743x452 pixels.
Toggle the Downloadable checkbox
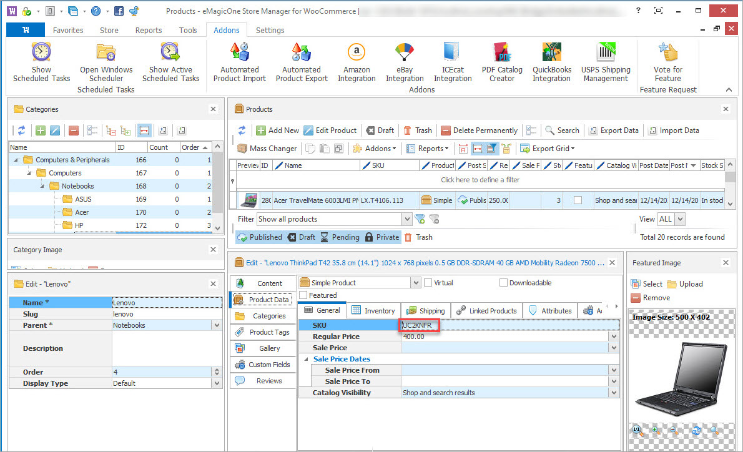[503, 283]
